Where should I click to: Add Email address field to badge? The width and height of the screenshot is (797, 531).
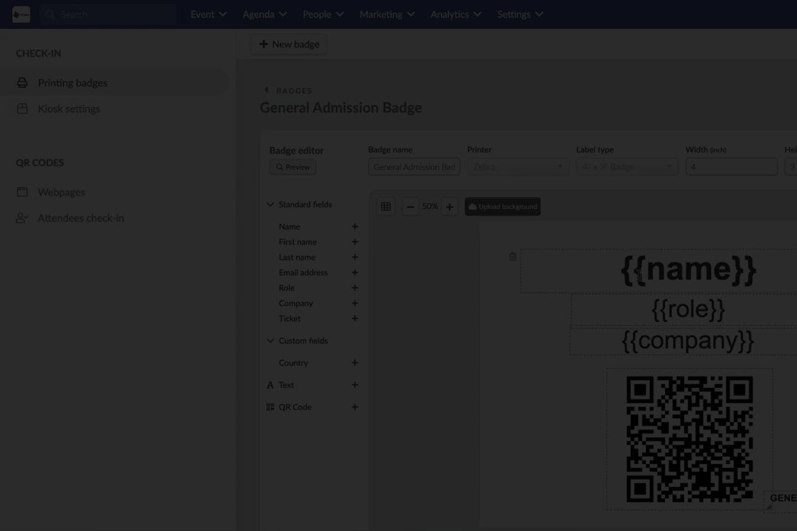(x=354, y=273)
